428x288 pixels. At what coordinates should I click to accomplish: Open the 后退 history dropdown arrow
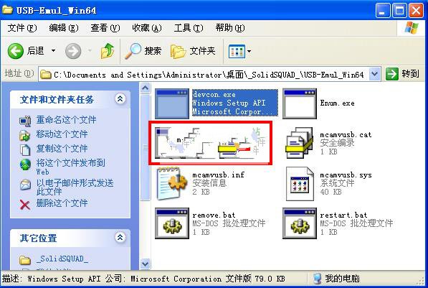pyautogui.click(x=54, y=50)
